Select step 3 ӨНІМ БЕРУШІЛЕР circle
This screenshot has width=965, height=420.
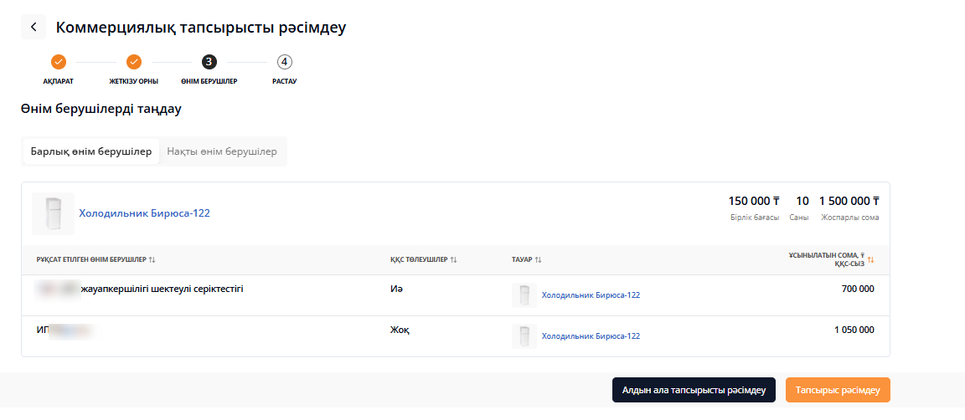(x=209, y=62)
